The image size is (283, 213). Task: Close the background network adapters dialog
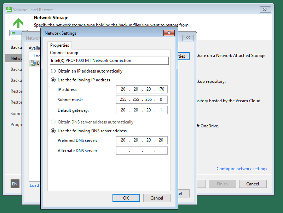point(188,38)
